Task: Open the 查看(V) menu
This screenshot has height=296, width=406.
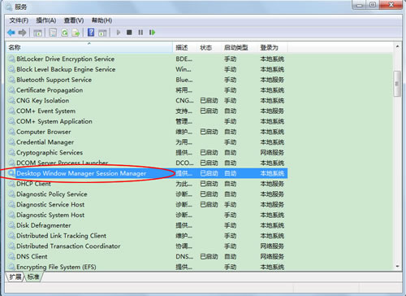Action: pyautogui.click(x=74, y=20)
